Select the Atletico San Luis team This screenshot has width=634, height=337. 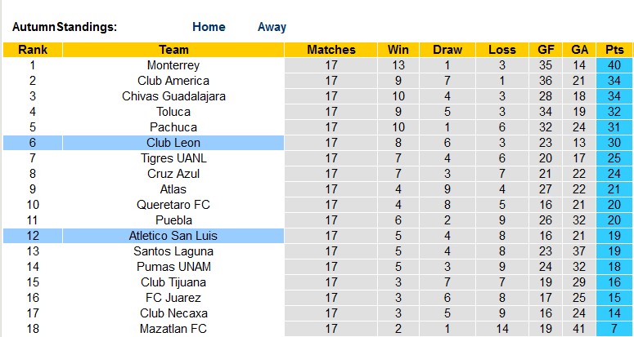click(173, 236)
